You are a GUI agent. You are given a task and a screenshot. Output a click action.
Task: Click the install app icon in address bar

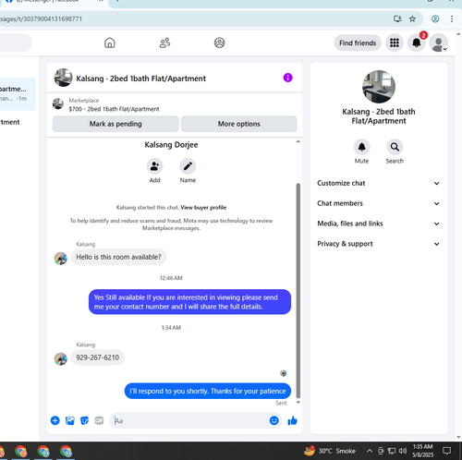click(397, 18)
